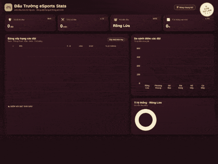Image resolution: width=218 pixels, height=164 pixels.
Task: Click the Tỉ lệ thắng - Rồng Lửa heading
Action: tap(148, 103)
